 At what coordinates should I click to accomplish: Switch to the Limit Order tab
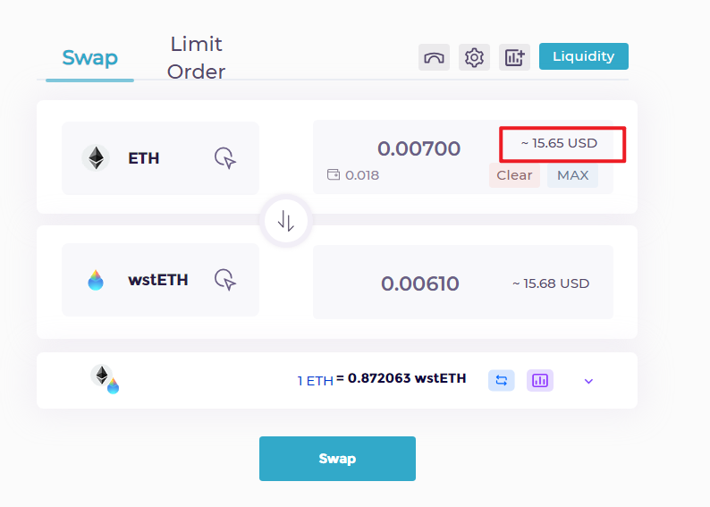click(x=196, y=58)
